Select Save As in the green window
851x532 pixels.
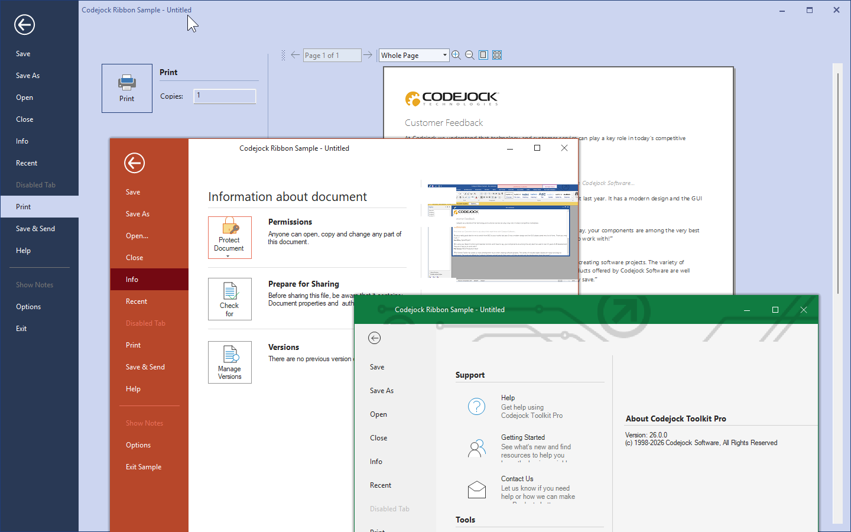tap(395, 391)
